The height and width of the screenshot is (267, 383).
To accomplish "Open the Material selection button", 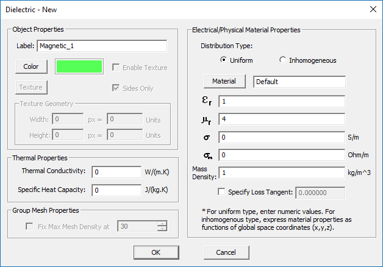I will point(224,81).
